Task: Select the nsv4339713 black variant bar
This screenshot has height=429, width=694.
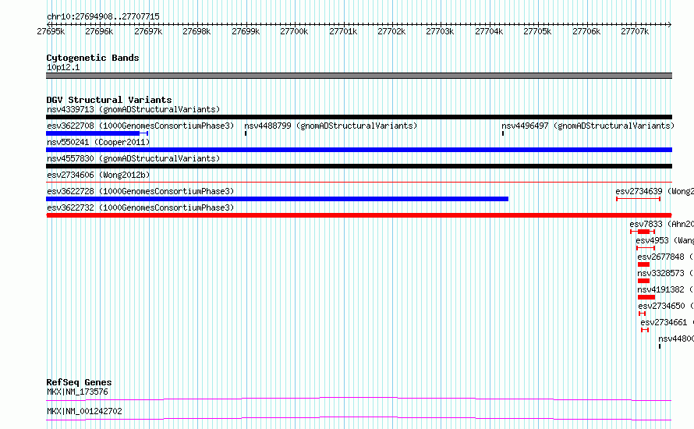Action: 359,117
